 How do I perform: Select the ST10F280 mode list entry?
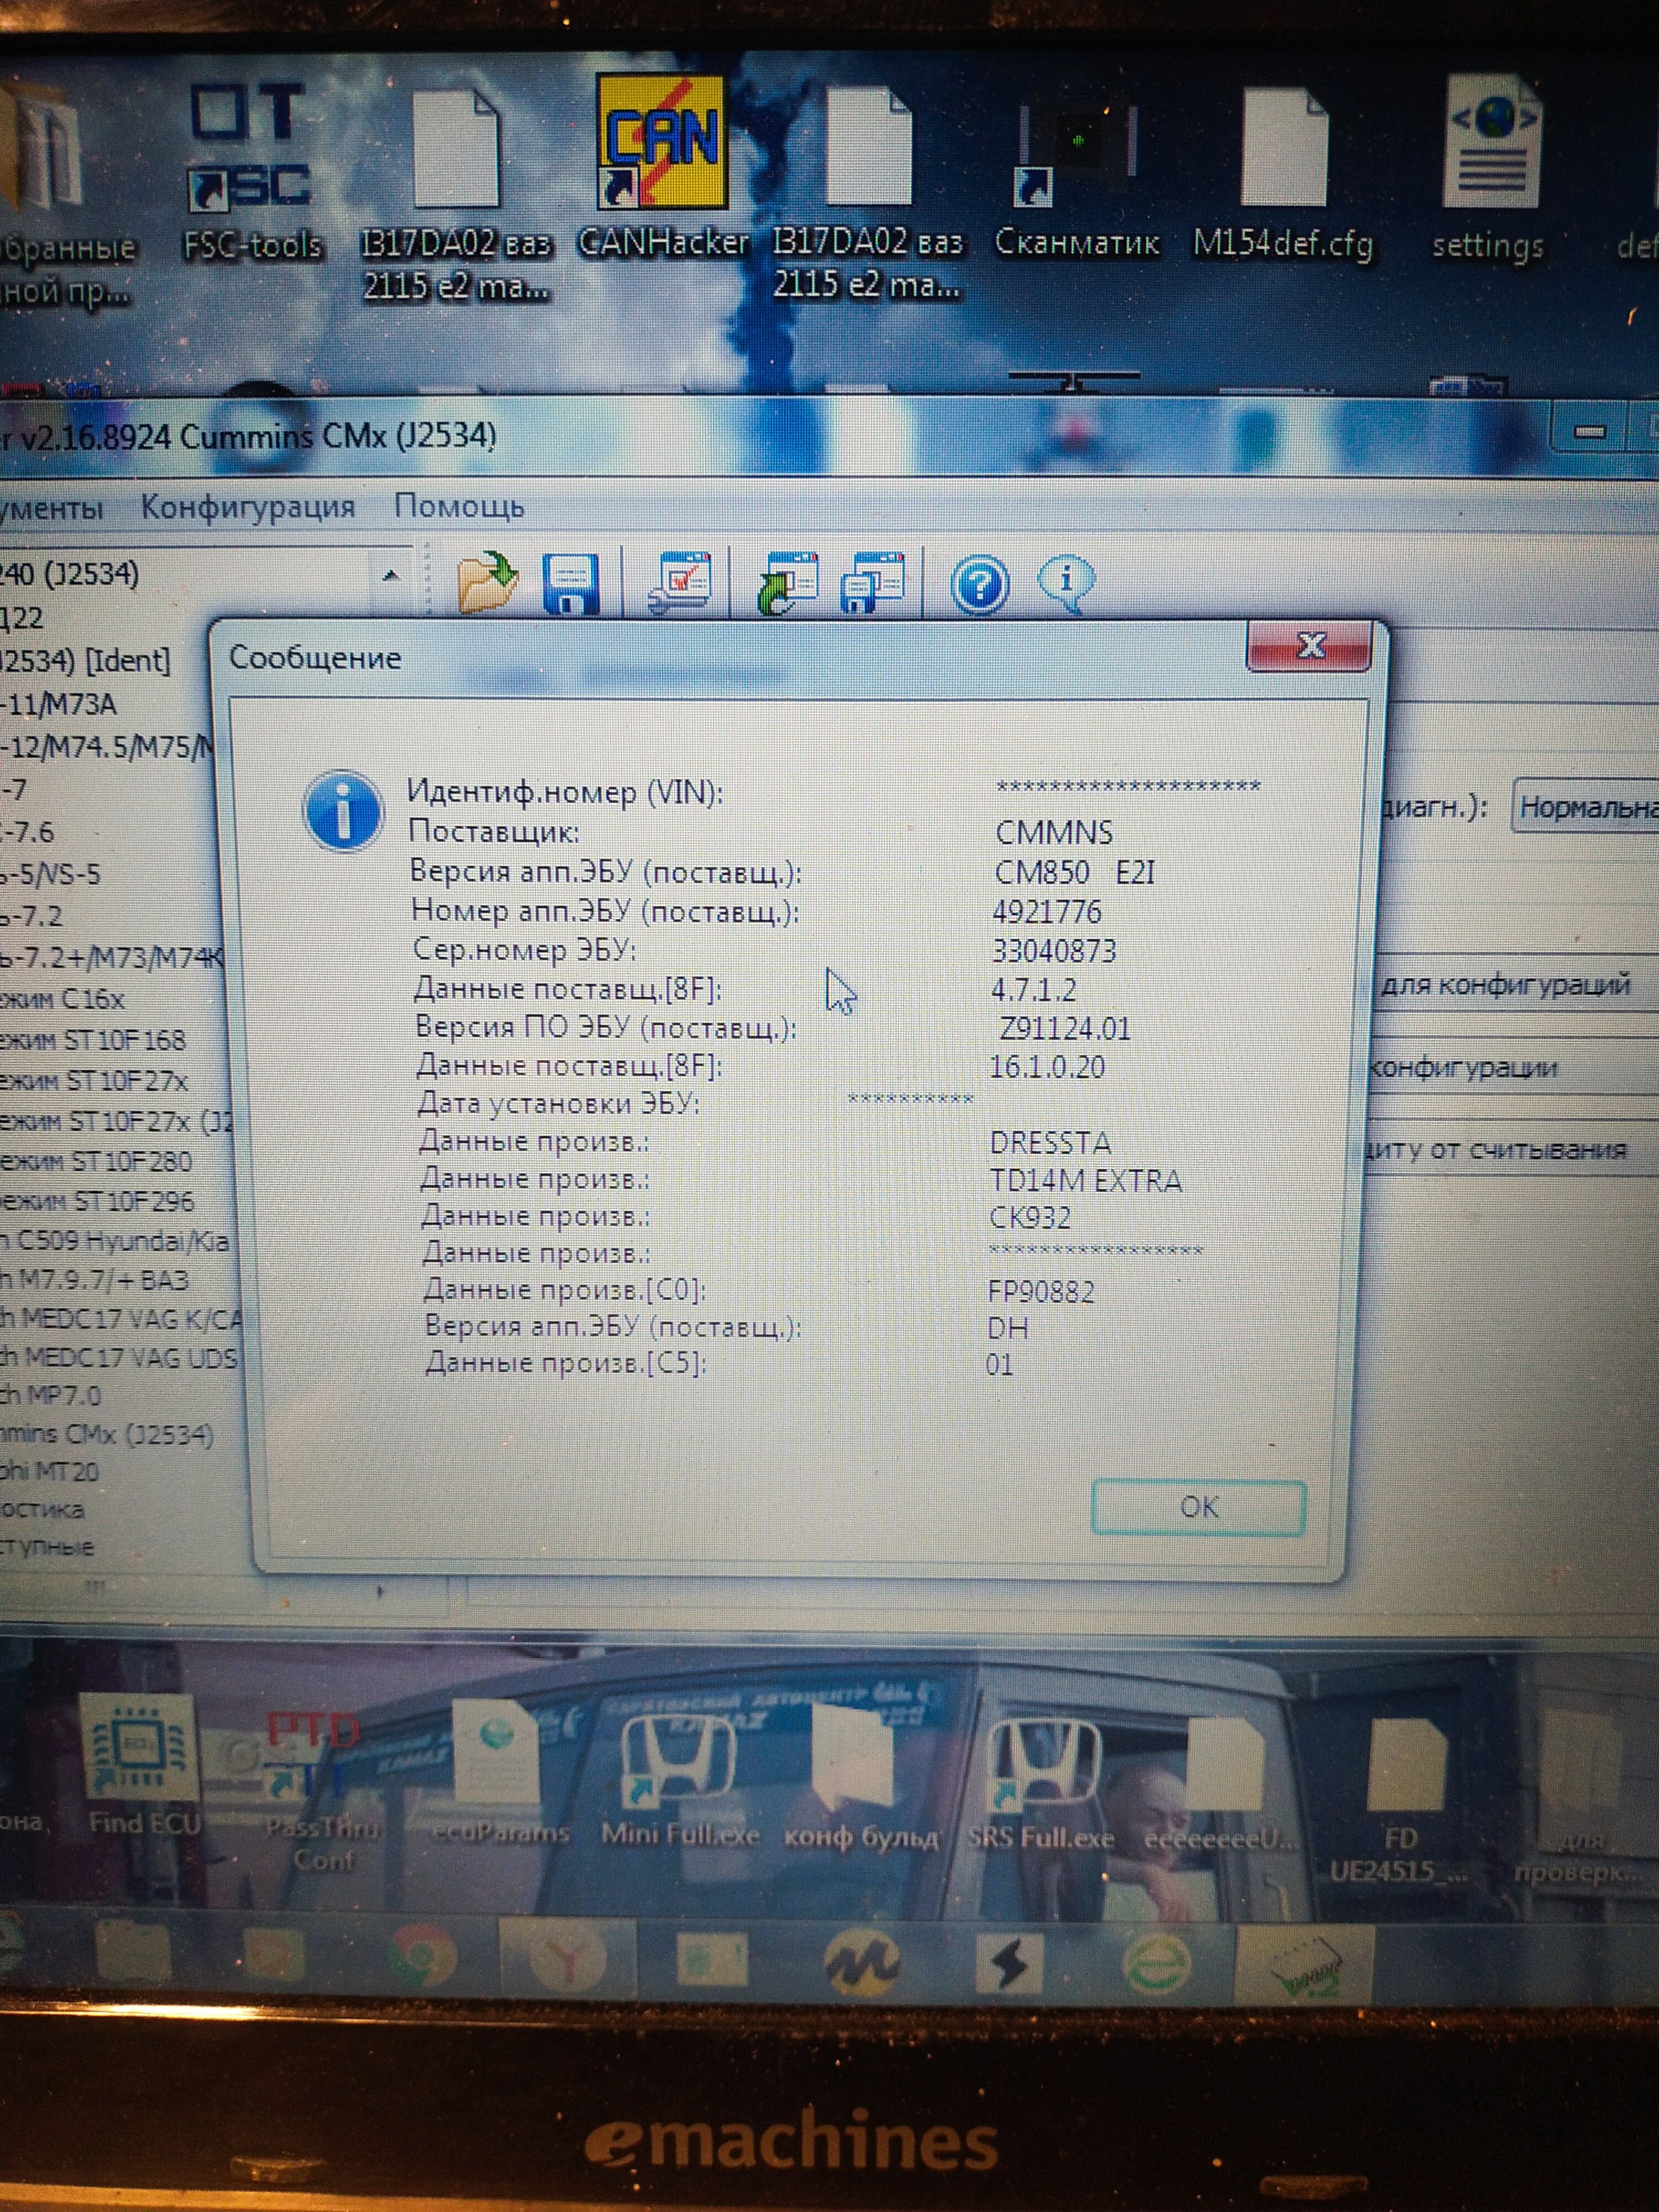point(96,1161)
